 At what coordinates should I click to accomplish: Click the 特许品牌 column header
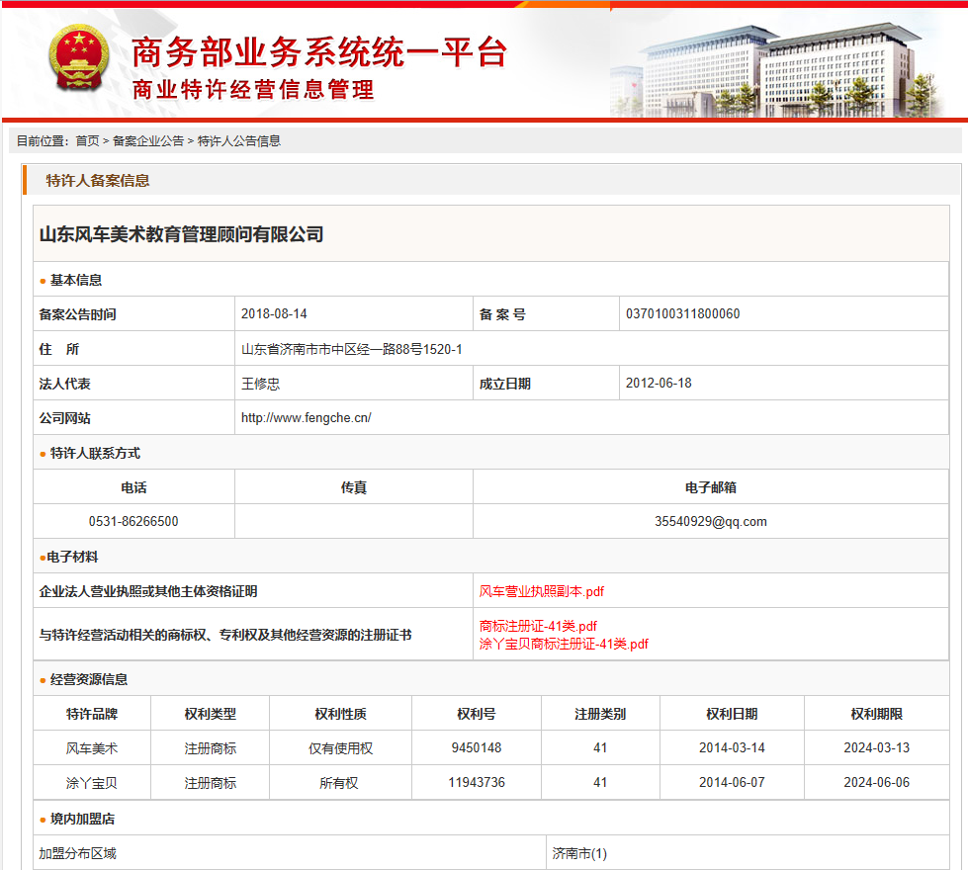point(92,714)
